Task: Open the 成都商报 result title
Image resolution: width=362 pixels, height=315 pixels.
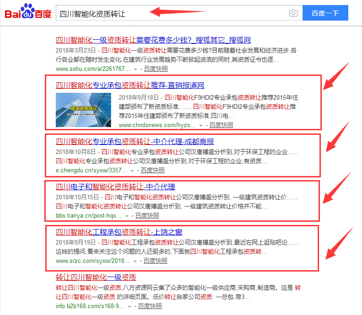Action: 134,141
